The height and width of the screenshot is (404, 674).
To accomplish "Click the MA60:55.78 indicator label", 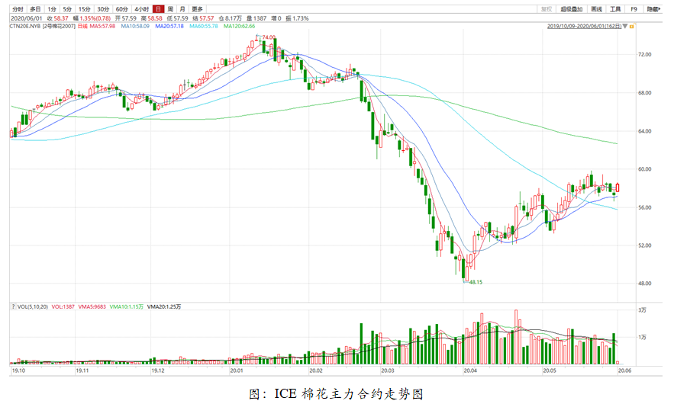I will [204, 26].
